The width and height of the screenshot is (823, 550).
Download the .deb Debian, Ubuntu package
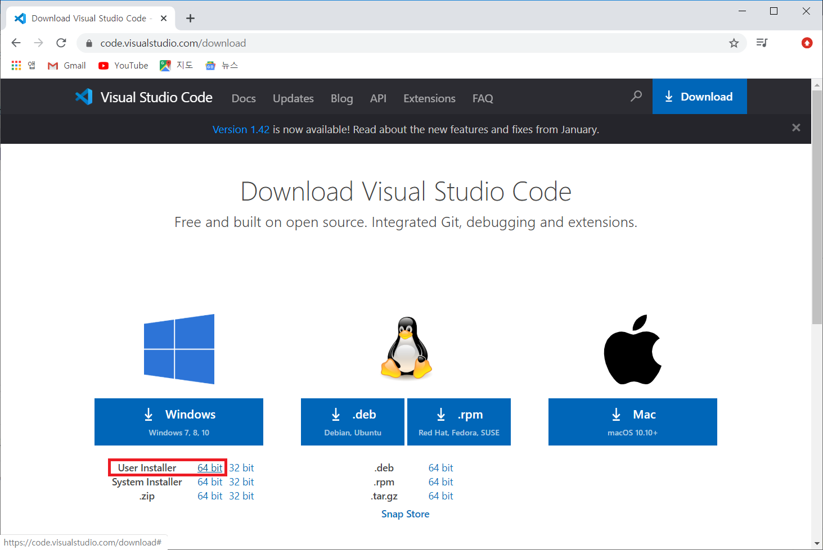click(x=353, y=422)
